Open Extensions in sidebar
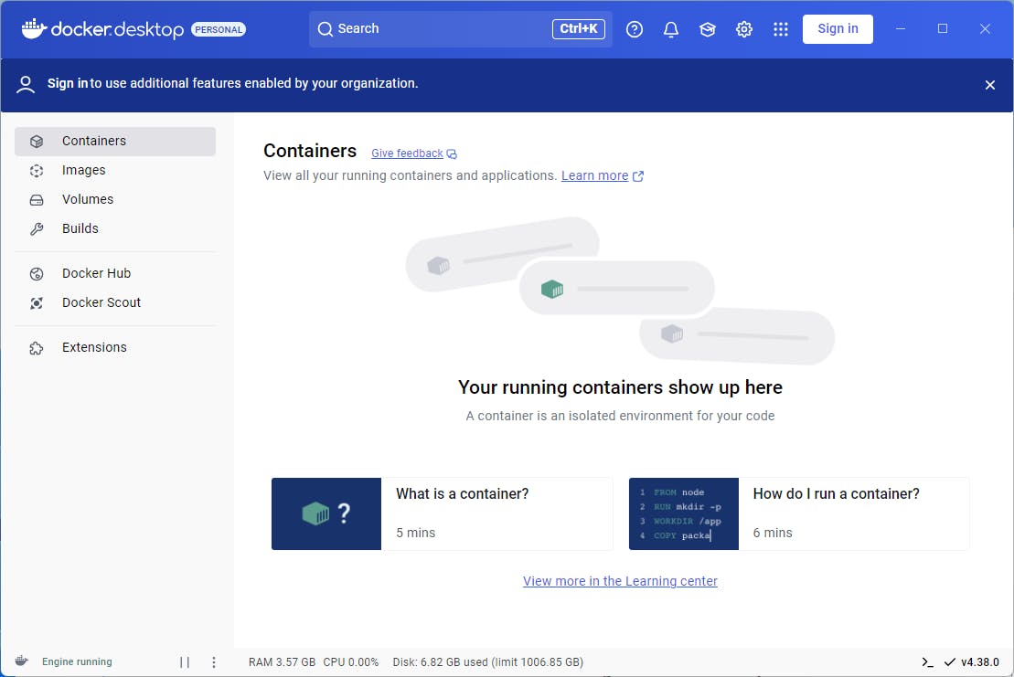Image resolution: width=1014 pixels, height=677 pixels. click(115, 347)
